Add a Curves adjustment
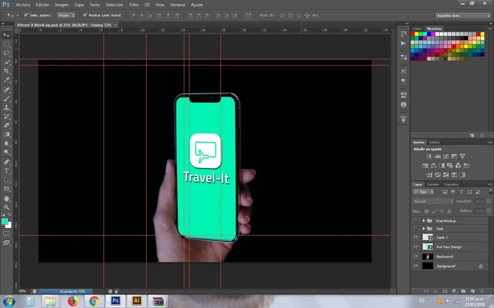The width and height of the screenshot is (494, 308). pyautogui.click(x=446, y=156)
